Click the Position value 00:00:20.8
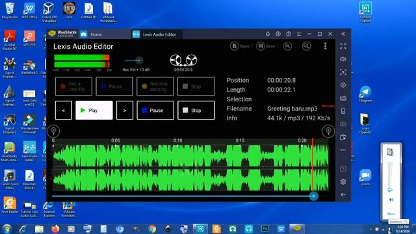This screenshot has height=234, width=416. [281, 80]
